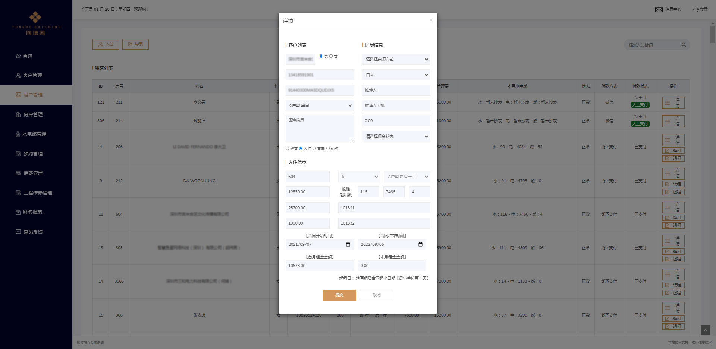Image resolution: width=716 pixels, height=349 pixels.
Task: Choose the 预约 radio option
Action: 328,149
